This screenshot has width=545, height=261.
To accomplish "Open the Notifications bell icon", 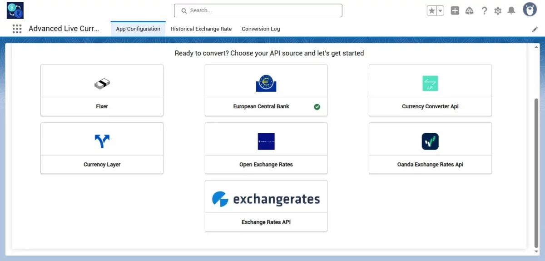I will 511,10.
